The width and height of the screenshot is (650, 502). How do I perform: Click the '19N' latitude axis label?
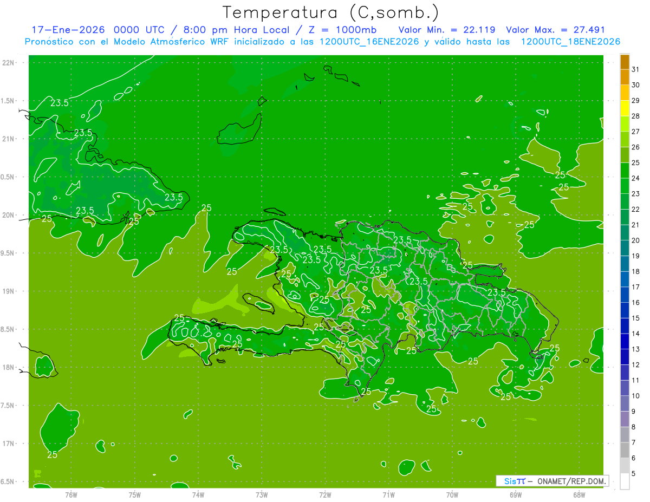9,291
